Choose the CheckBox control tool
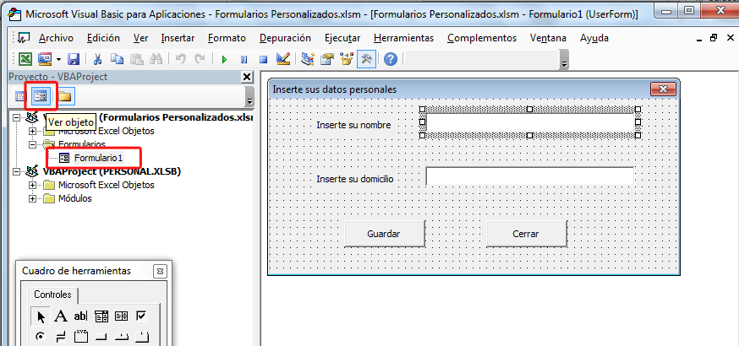This screenshot has width=739, height=346. 141,316
